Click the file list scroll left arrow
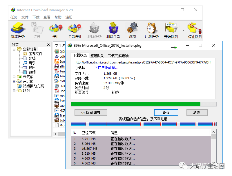The image size is (232, 176). pos(56,134)
